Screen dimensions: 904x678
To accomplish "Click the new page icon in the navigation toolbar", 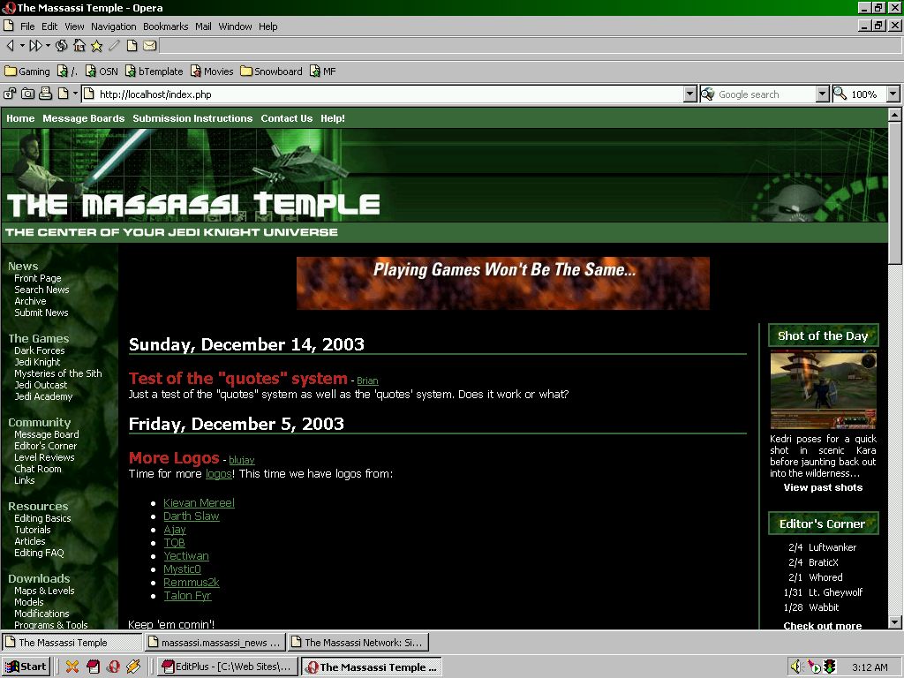I will tap(132, 45).
